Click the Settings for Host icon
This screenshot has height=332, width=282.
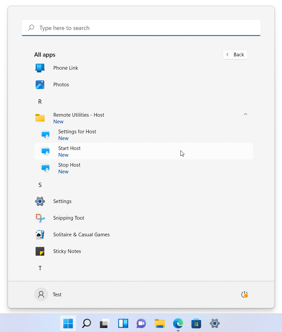click(x=45, y=135)
